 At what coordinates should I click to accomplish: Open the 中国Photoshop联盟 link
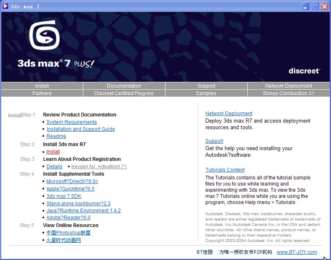(69, 233)
